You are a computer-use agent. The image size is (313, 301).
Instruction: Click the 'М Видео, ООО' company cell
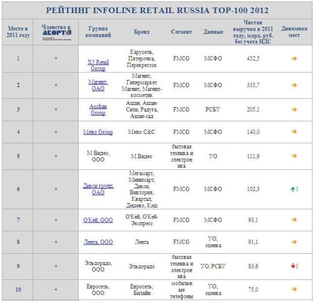point(98,156)
